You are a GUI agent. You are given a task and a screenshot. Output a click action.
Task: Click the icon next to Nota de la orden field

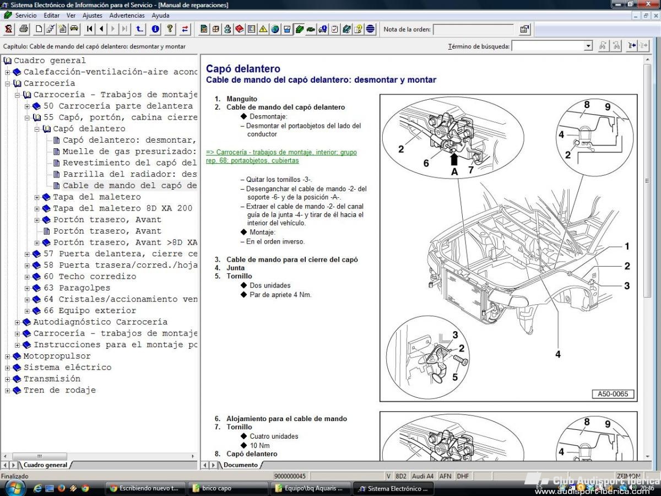[524, 29]
